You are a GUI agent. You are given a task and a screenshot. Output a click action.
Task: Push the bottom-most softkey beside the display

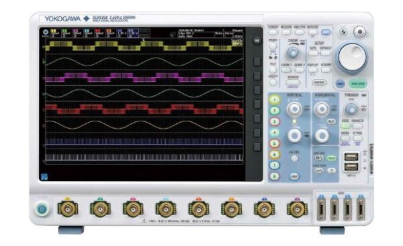(x=257, y=147)
